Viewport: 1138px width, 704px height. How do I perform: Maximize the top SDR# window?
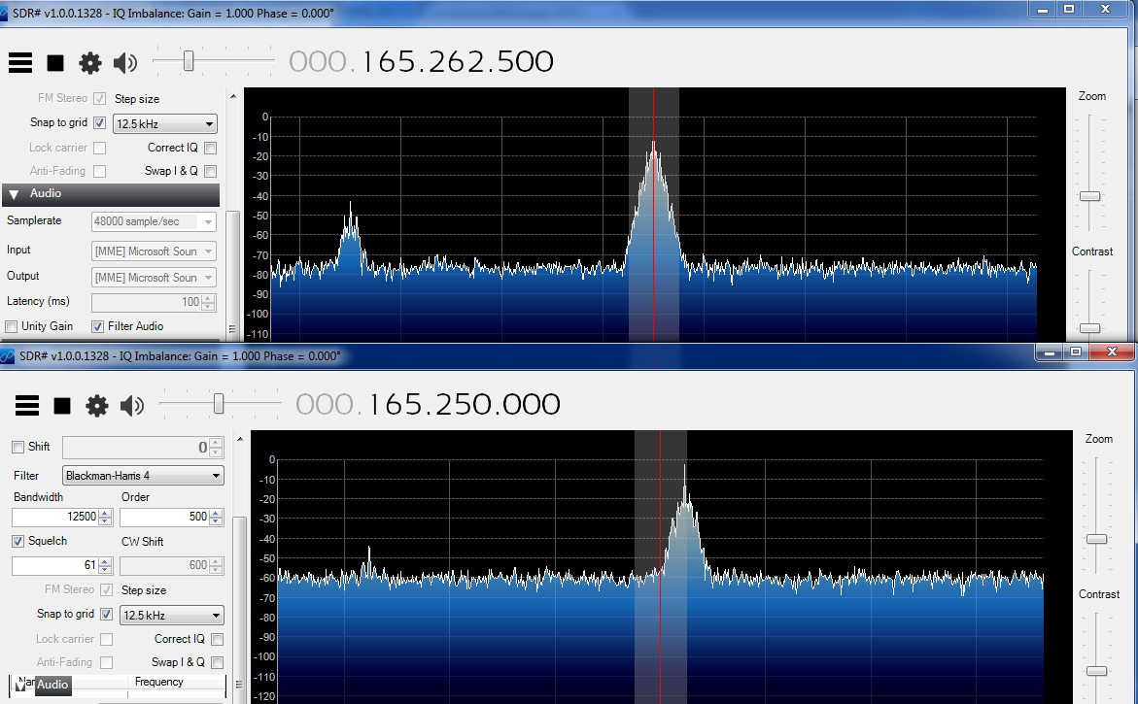point(1069,9)
